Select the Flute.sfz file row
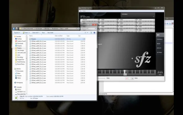 coord(57,39)
